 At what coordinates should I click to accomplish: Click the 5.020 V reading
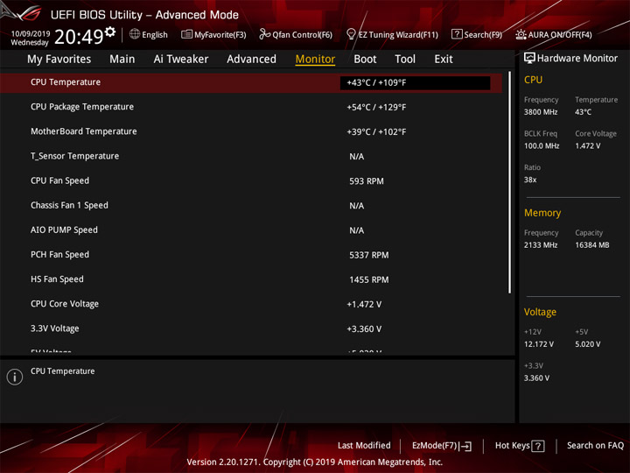click(x=588, y=344)
